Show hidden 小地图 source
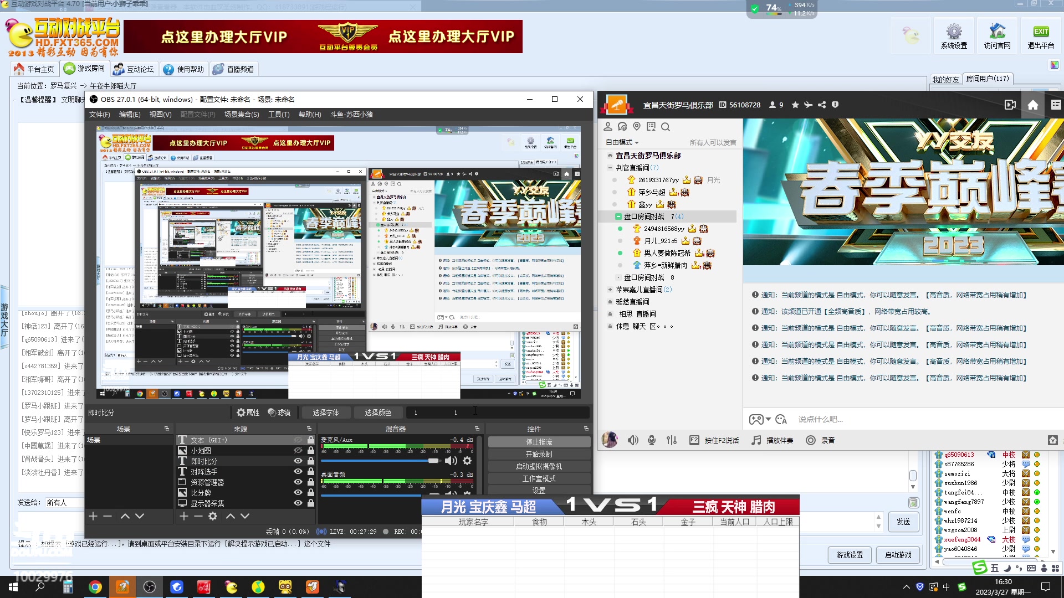This screenshot has width=1064, height=598. coord(298,450)
